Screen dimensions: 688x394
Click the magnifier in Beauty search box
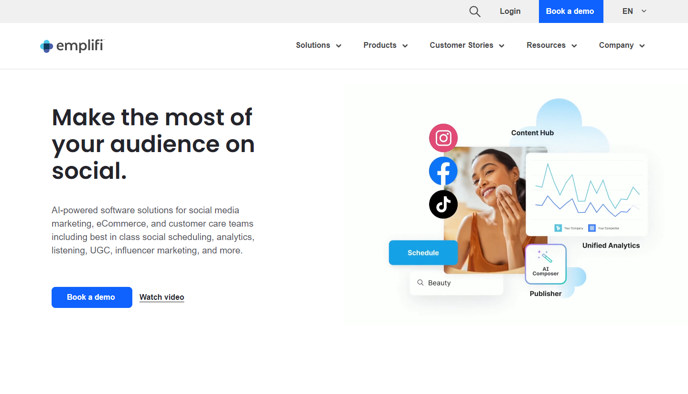(x=420, y=283)
